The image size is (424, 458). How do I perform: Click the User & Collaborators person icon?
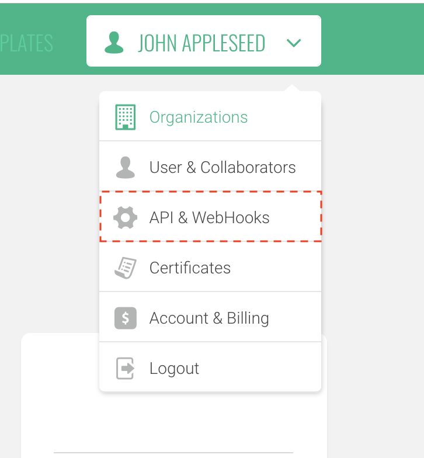tap(125, 167)
